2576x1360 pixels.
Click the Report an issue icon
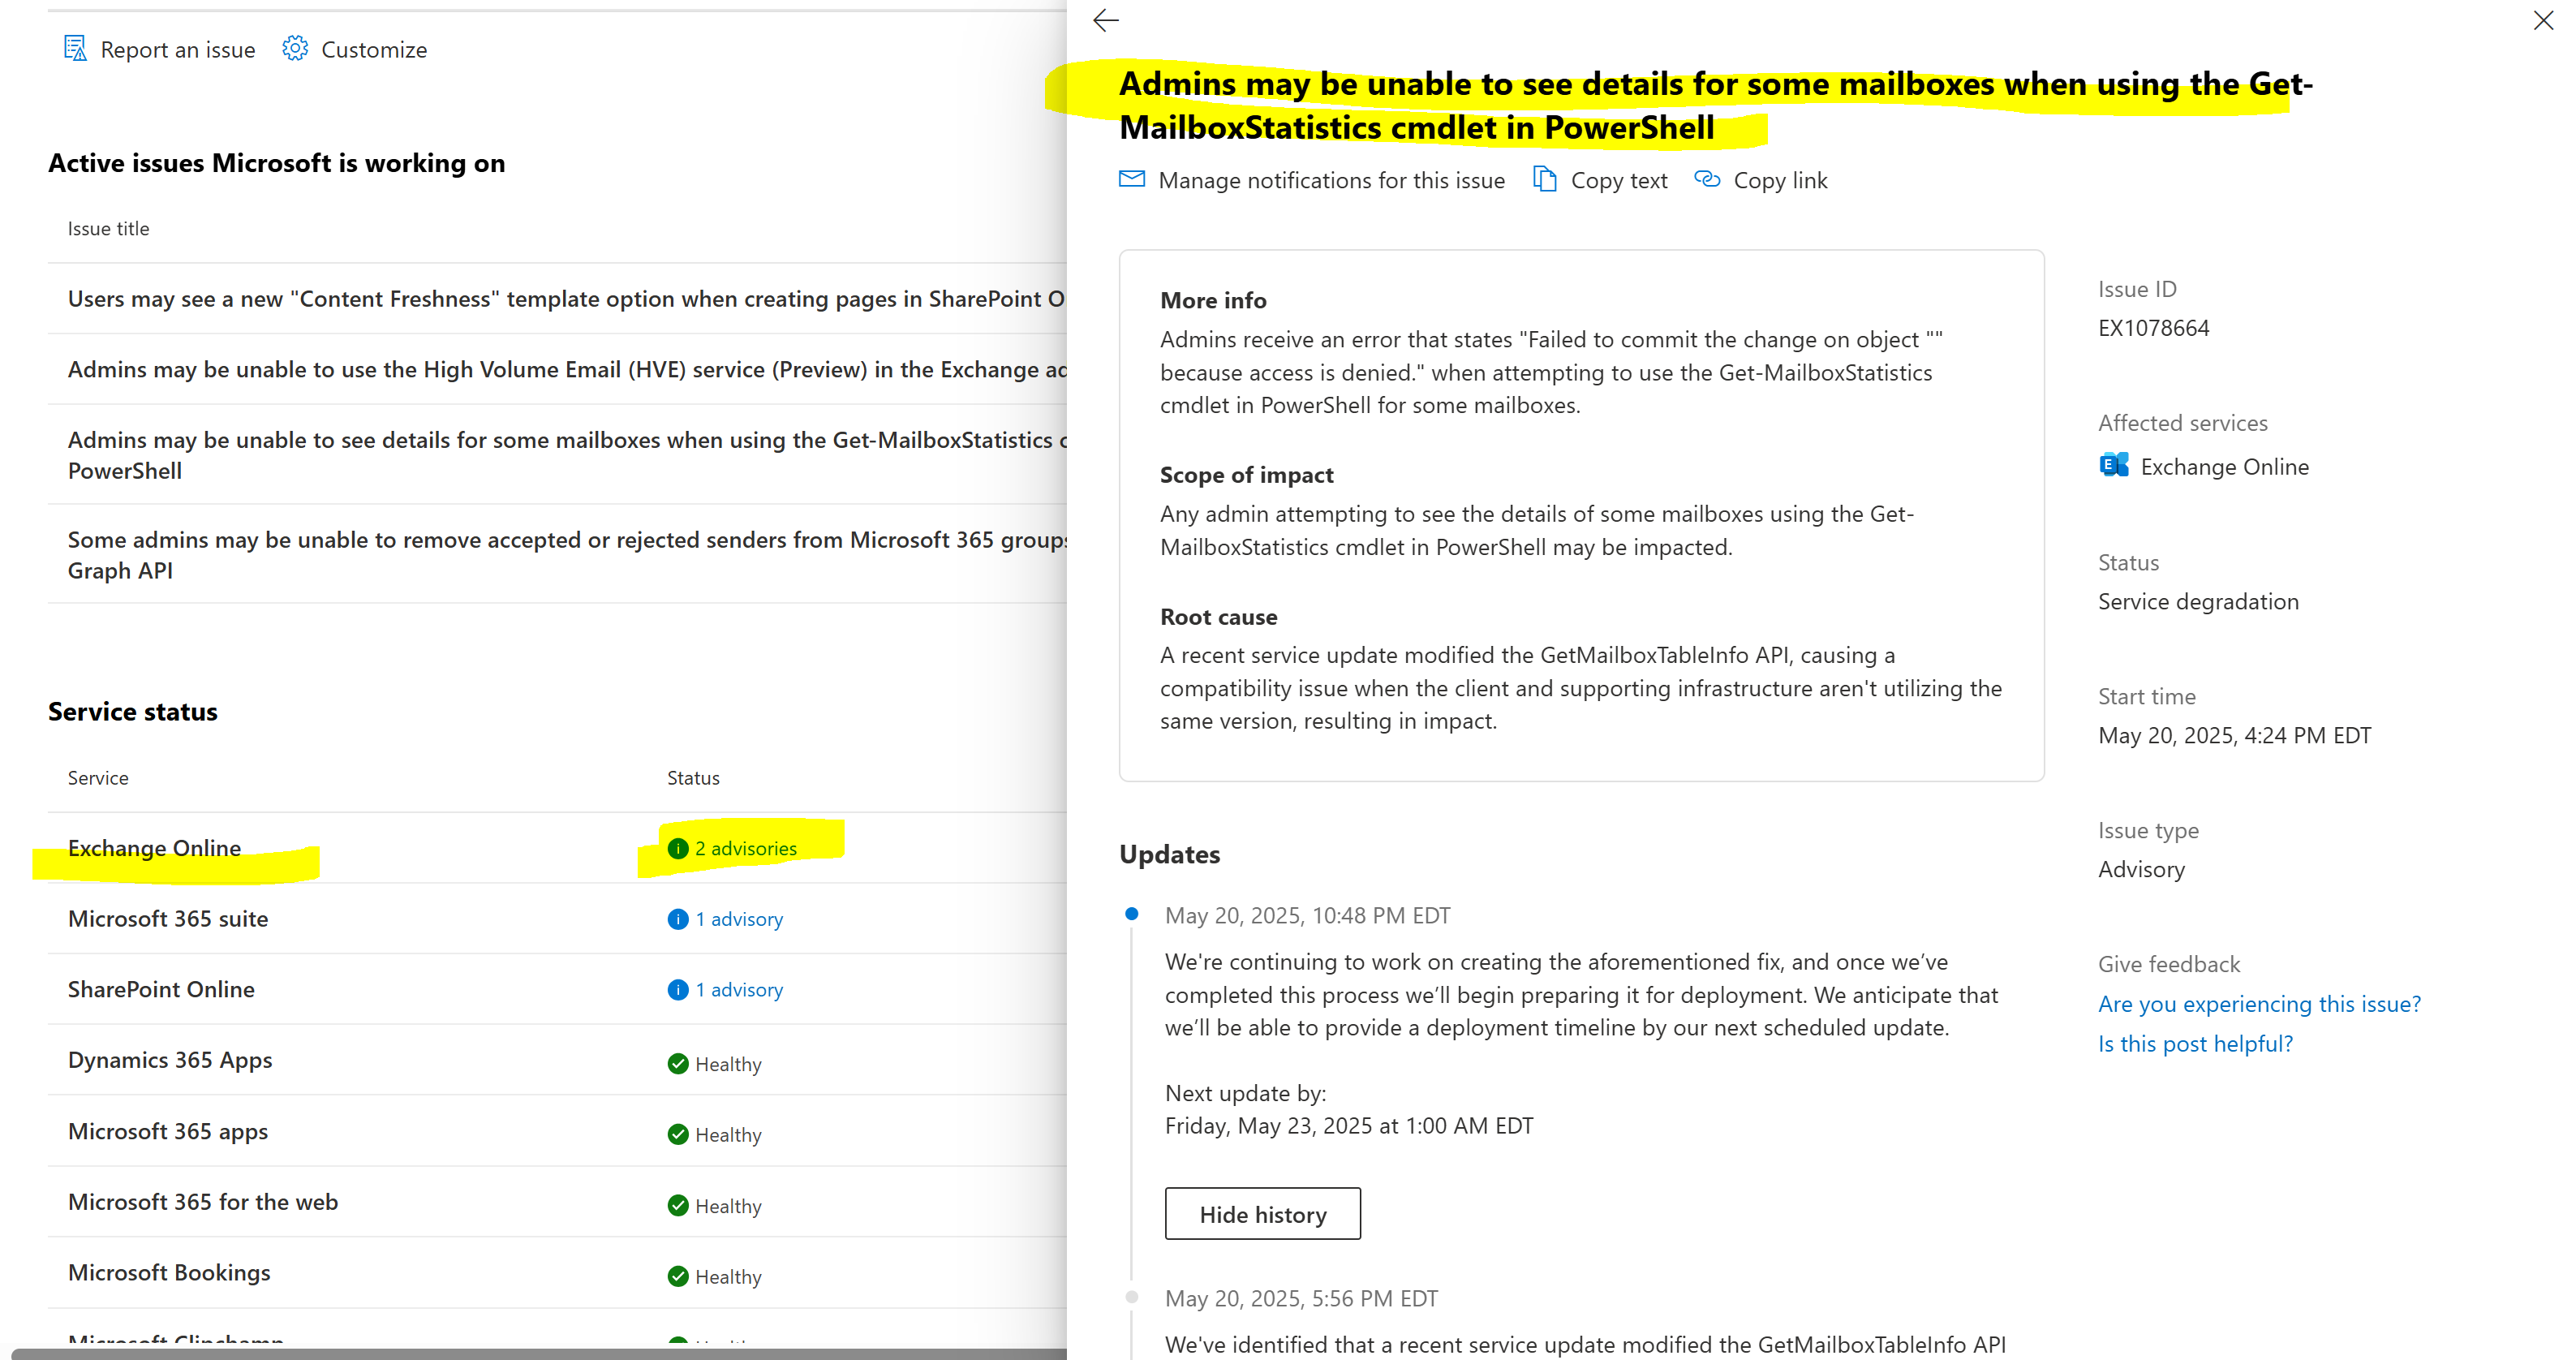[x=76, y=48]
